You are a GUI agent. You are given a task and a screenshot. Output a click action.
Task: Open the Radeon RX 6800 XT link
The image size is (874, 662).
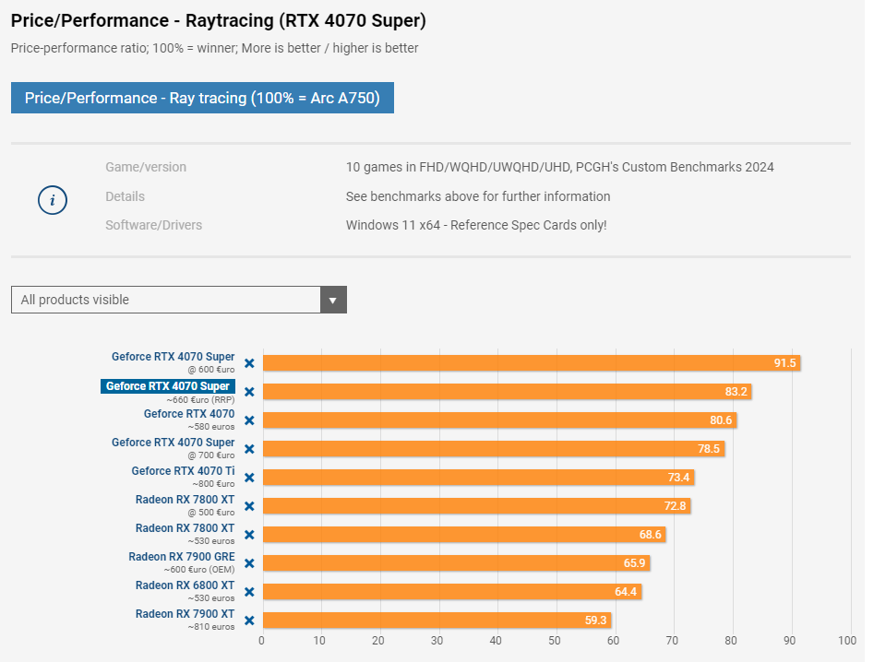tap(186, 585)
